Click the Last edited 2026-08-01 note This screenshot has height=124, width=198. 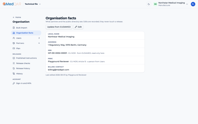(66, 75)
